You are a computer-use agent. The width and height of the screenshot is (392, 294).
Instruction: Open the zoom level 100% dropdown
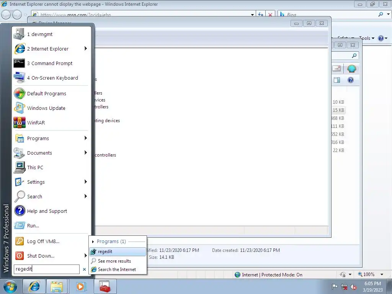pyautogui.click(x=382, y=274)
